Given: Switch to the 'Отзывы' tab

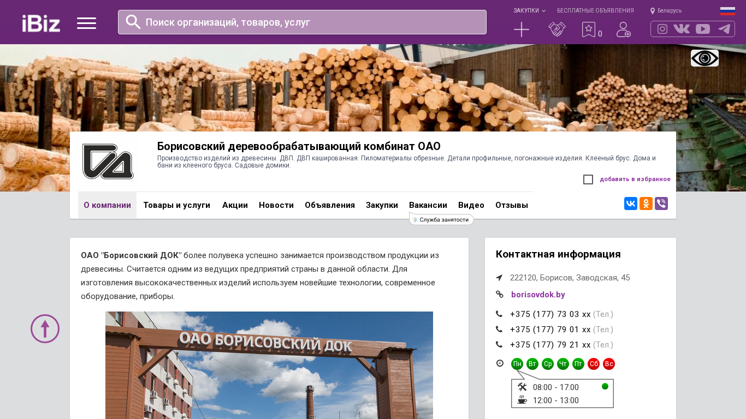Looking at the screenshot, I should coord(512,205).
